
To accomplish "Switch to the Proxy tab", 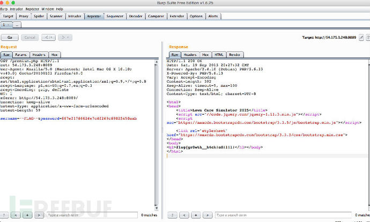I will (x=24, y=16).
